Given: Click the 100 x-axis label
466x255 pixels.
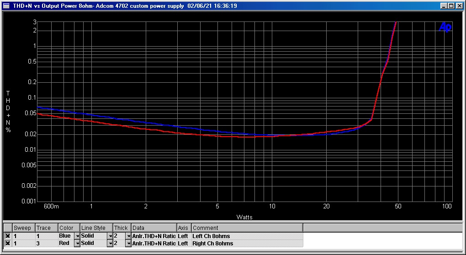Looking at the screenshot, I should (447, 207).
